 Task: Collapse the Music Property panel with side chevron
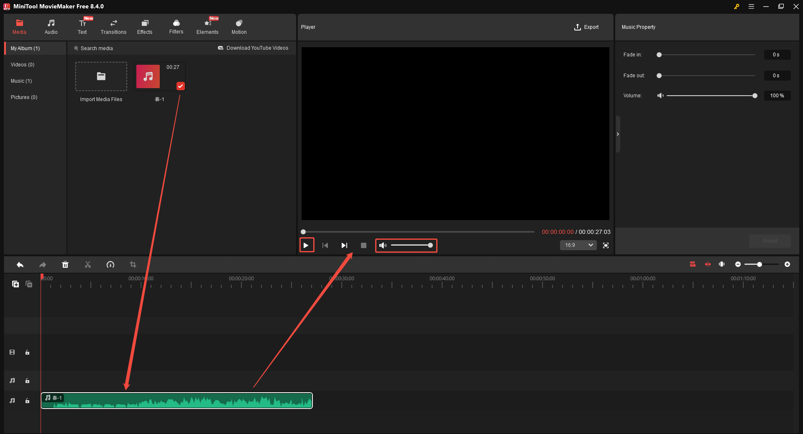pos(618,134)
